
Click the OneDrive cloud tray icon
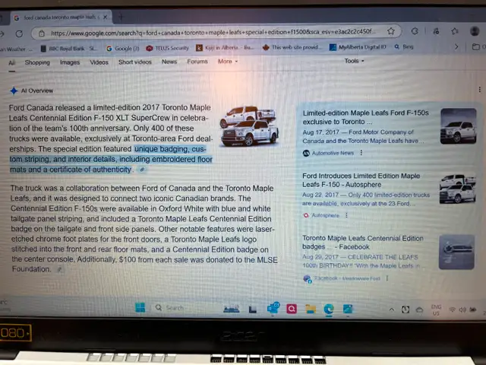click(419, 309)
